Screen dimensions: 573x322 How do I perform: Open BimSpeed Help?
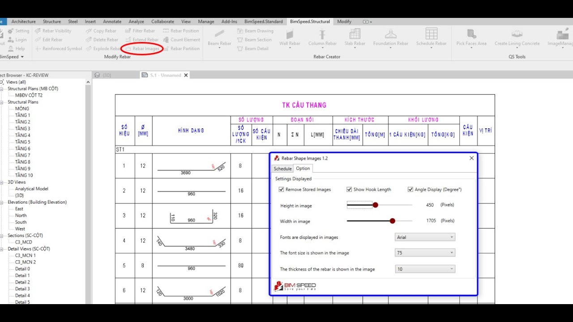[17, 48]
